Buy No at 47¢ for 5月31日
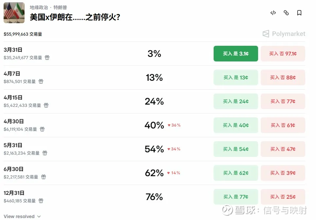This screenshot has width=316, height=220. [x=283, y=149]
